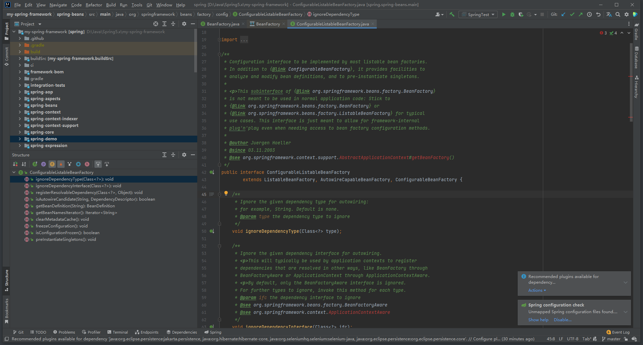Click UTF-8 encoding in status bar
Viewport: 643px width, 345px height.
(573, 339)
